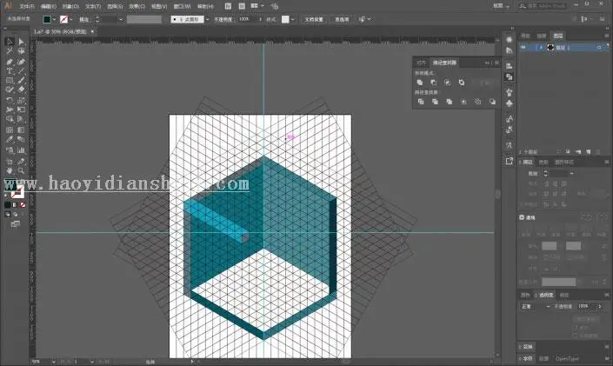Click Outline pathfinder icon

(x=477, y=102)
